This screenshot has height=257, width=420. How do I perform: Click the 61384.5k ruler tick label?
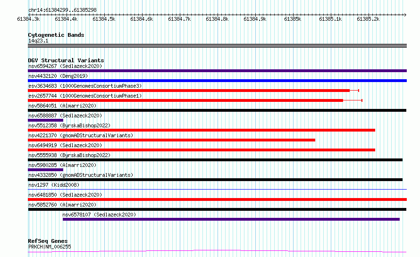pos(104,19)
